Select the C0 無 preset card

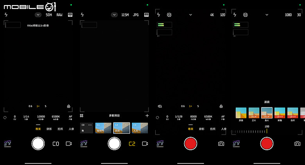86,128
